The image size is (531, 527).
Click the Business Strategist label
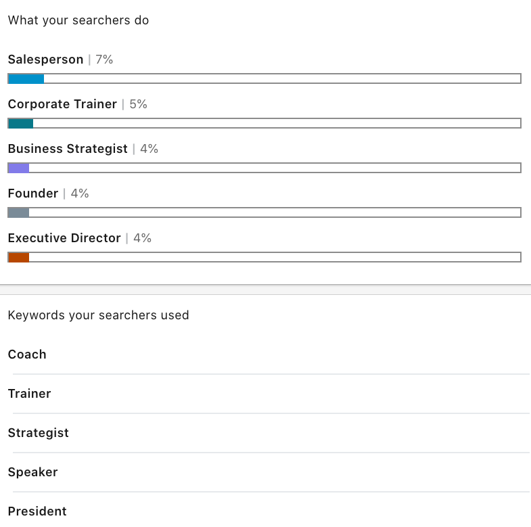tap(68, 149)
